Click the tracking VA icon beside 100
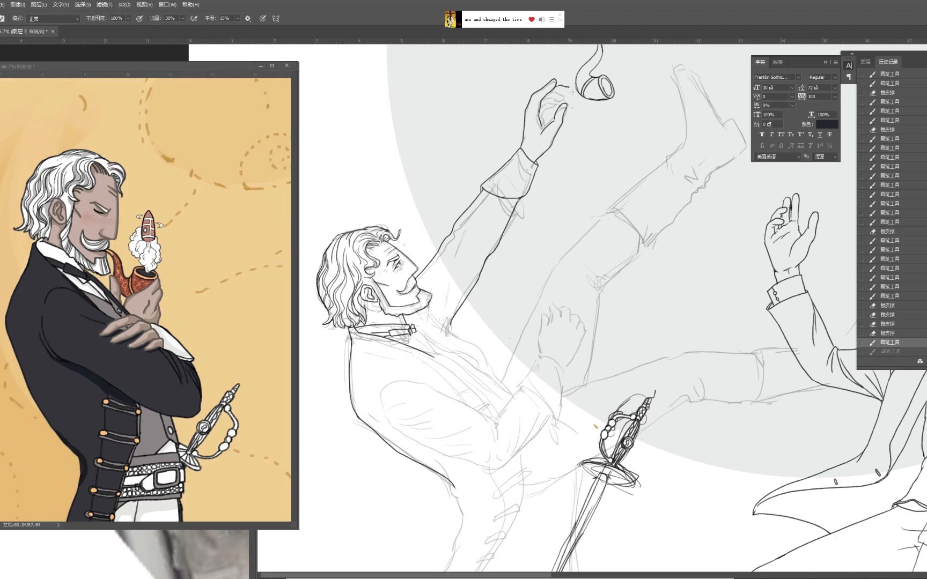The height and width of the screenshot is (579, 927). tap(801, 96)
